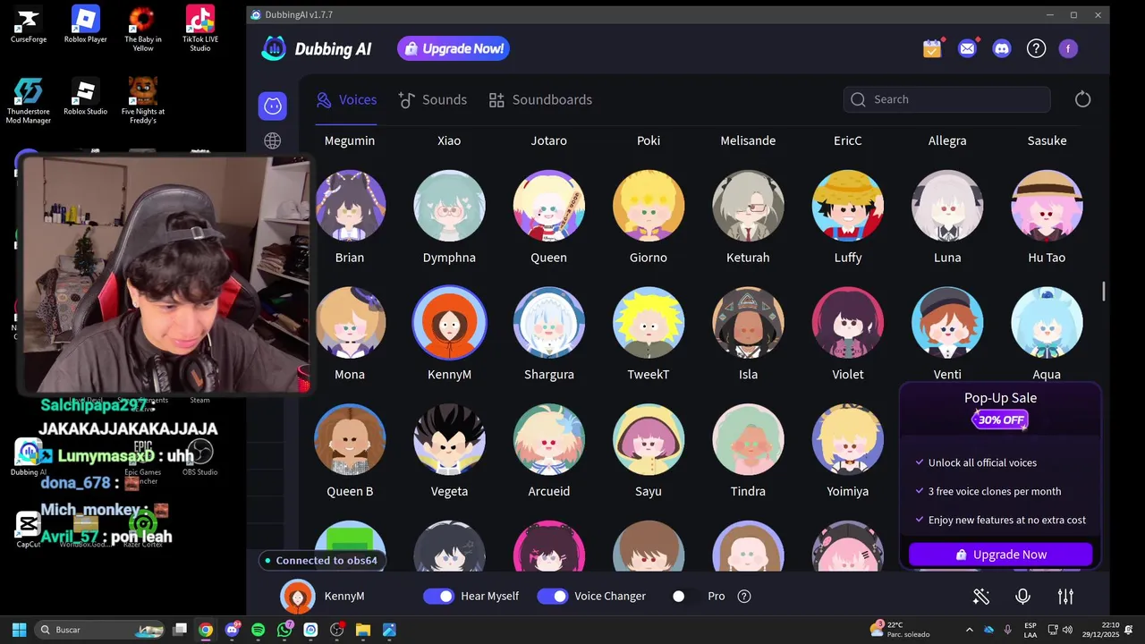Click the noise reduction wand icon

click(x=981, y=597)
